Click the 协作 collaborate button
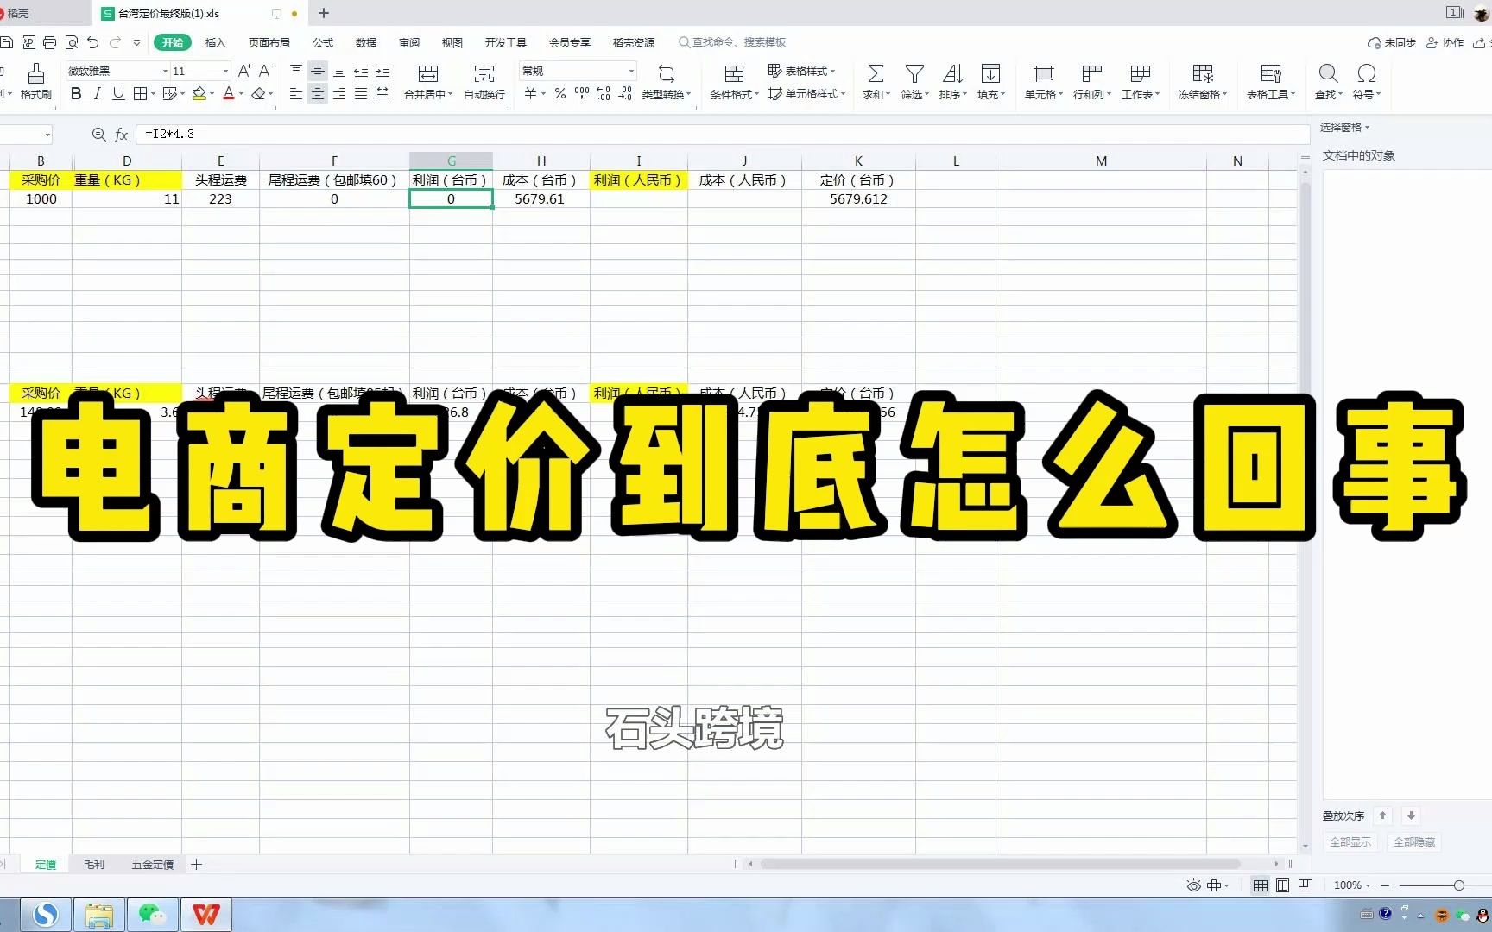The height and width of the screenshot is (932, 1492). click(x=1445, y=42)
